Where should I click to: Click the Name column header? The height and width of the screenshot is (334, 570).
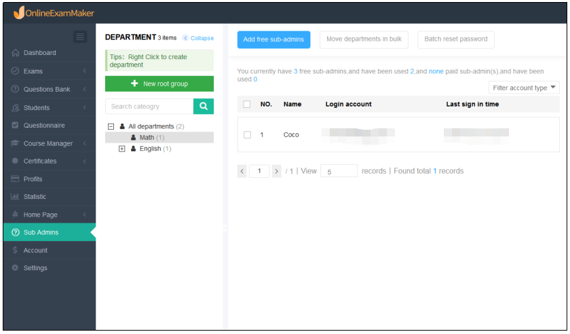(x=292, y=104)
